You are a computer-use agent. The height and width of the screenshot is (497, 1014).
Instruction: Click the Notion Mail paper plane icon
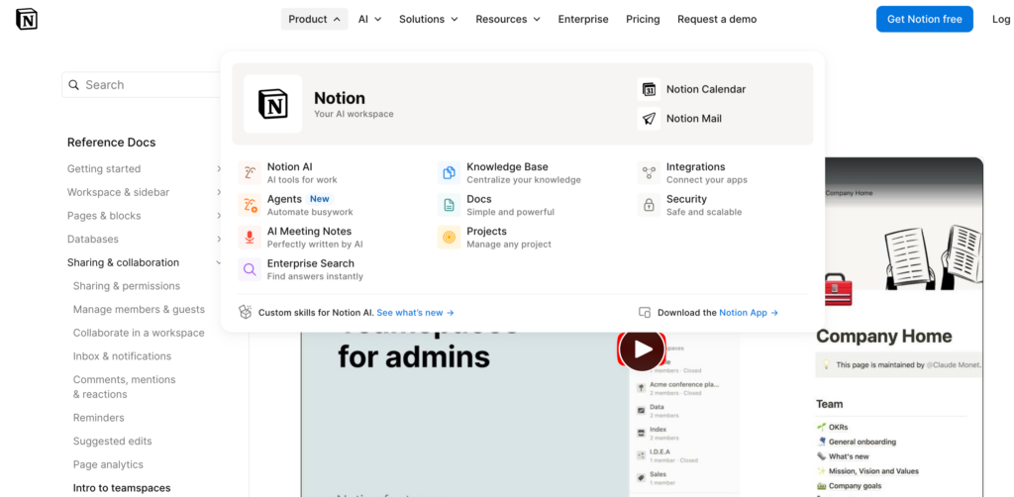[x=649, y=119]
